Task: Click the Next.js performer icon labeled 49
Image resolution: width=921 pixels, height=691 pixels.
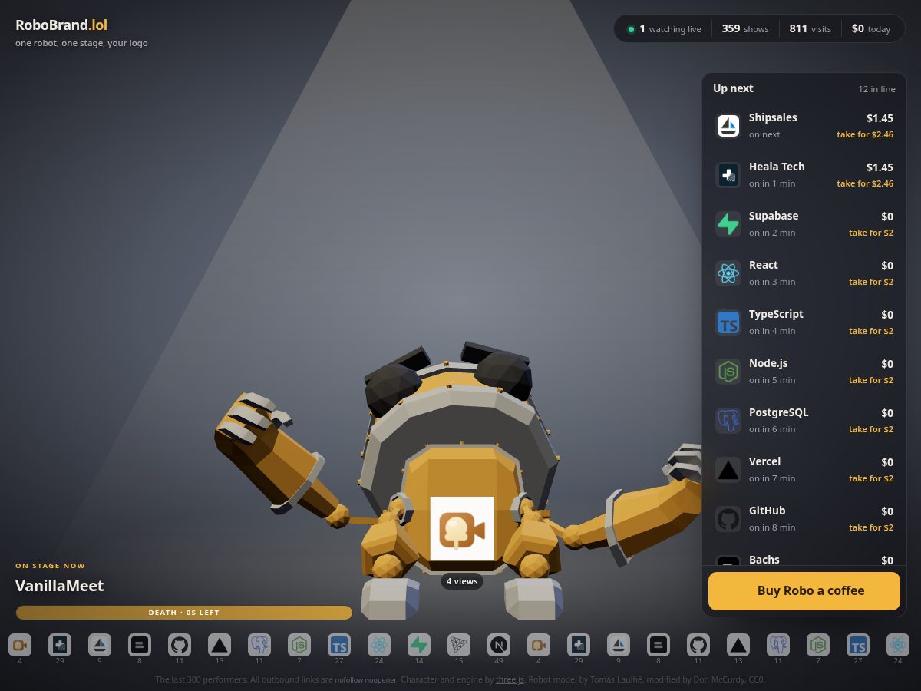Action: (x=499, y=645)
